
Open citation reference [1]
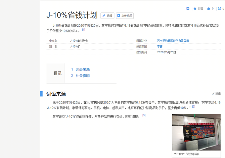tap(83, 30)
